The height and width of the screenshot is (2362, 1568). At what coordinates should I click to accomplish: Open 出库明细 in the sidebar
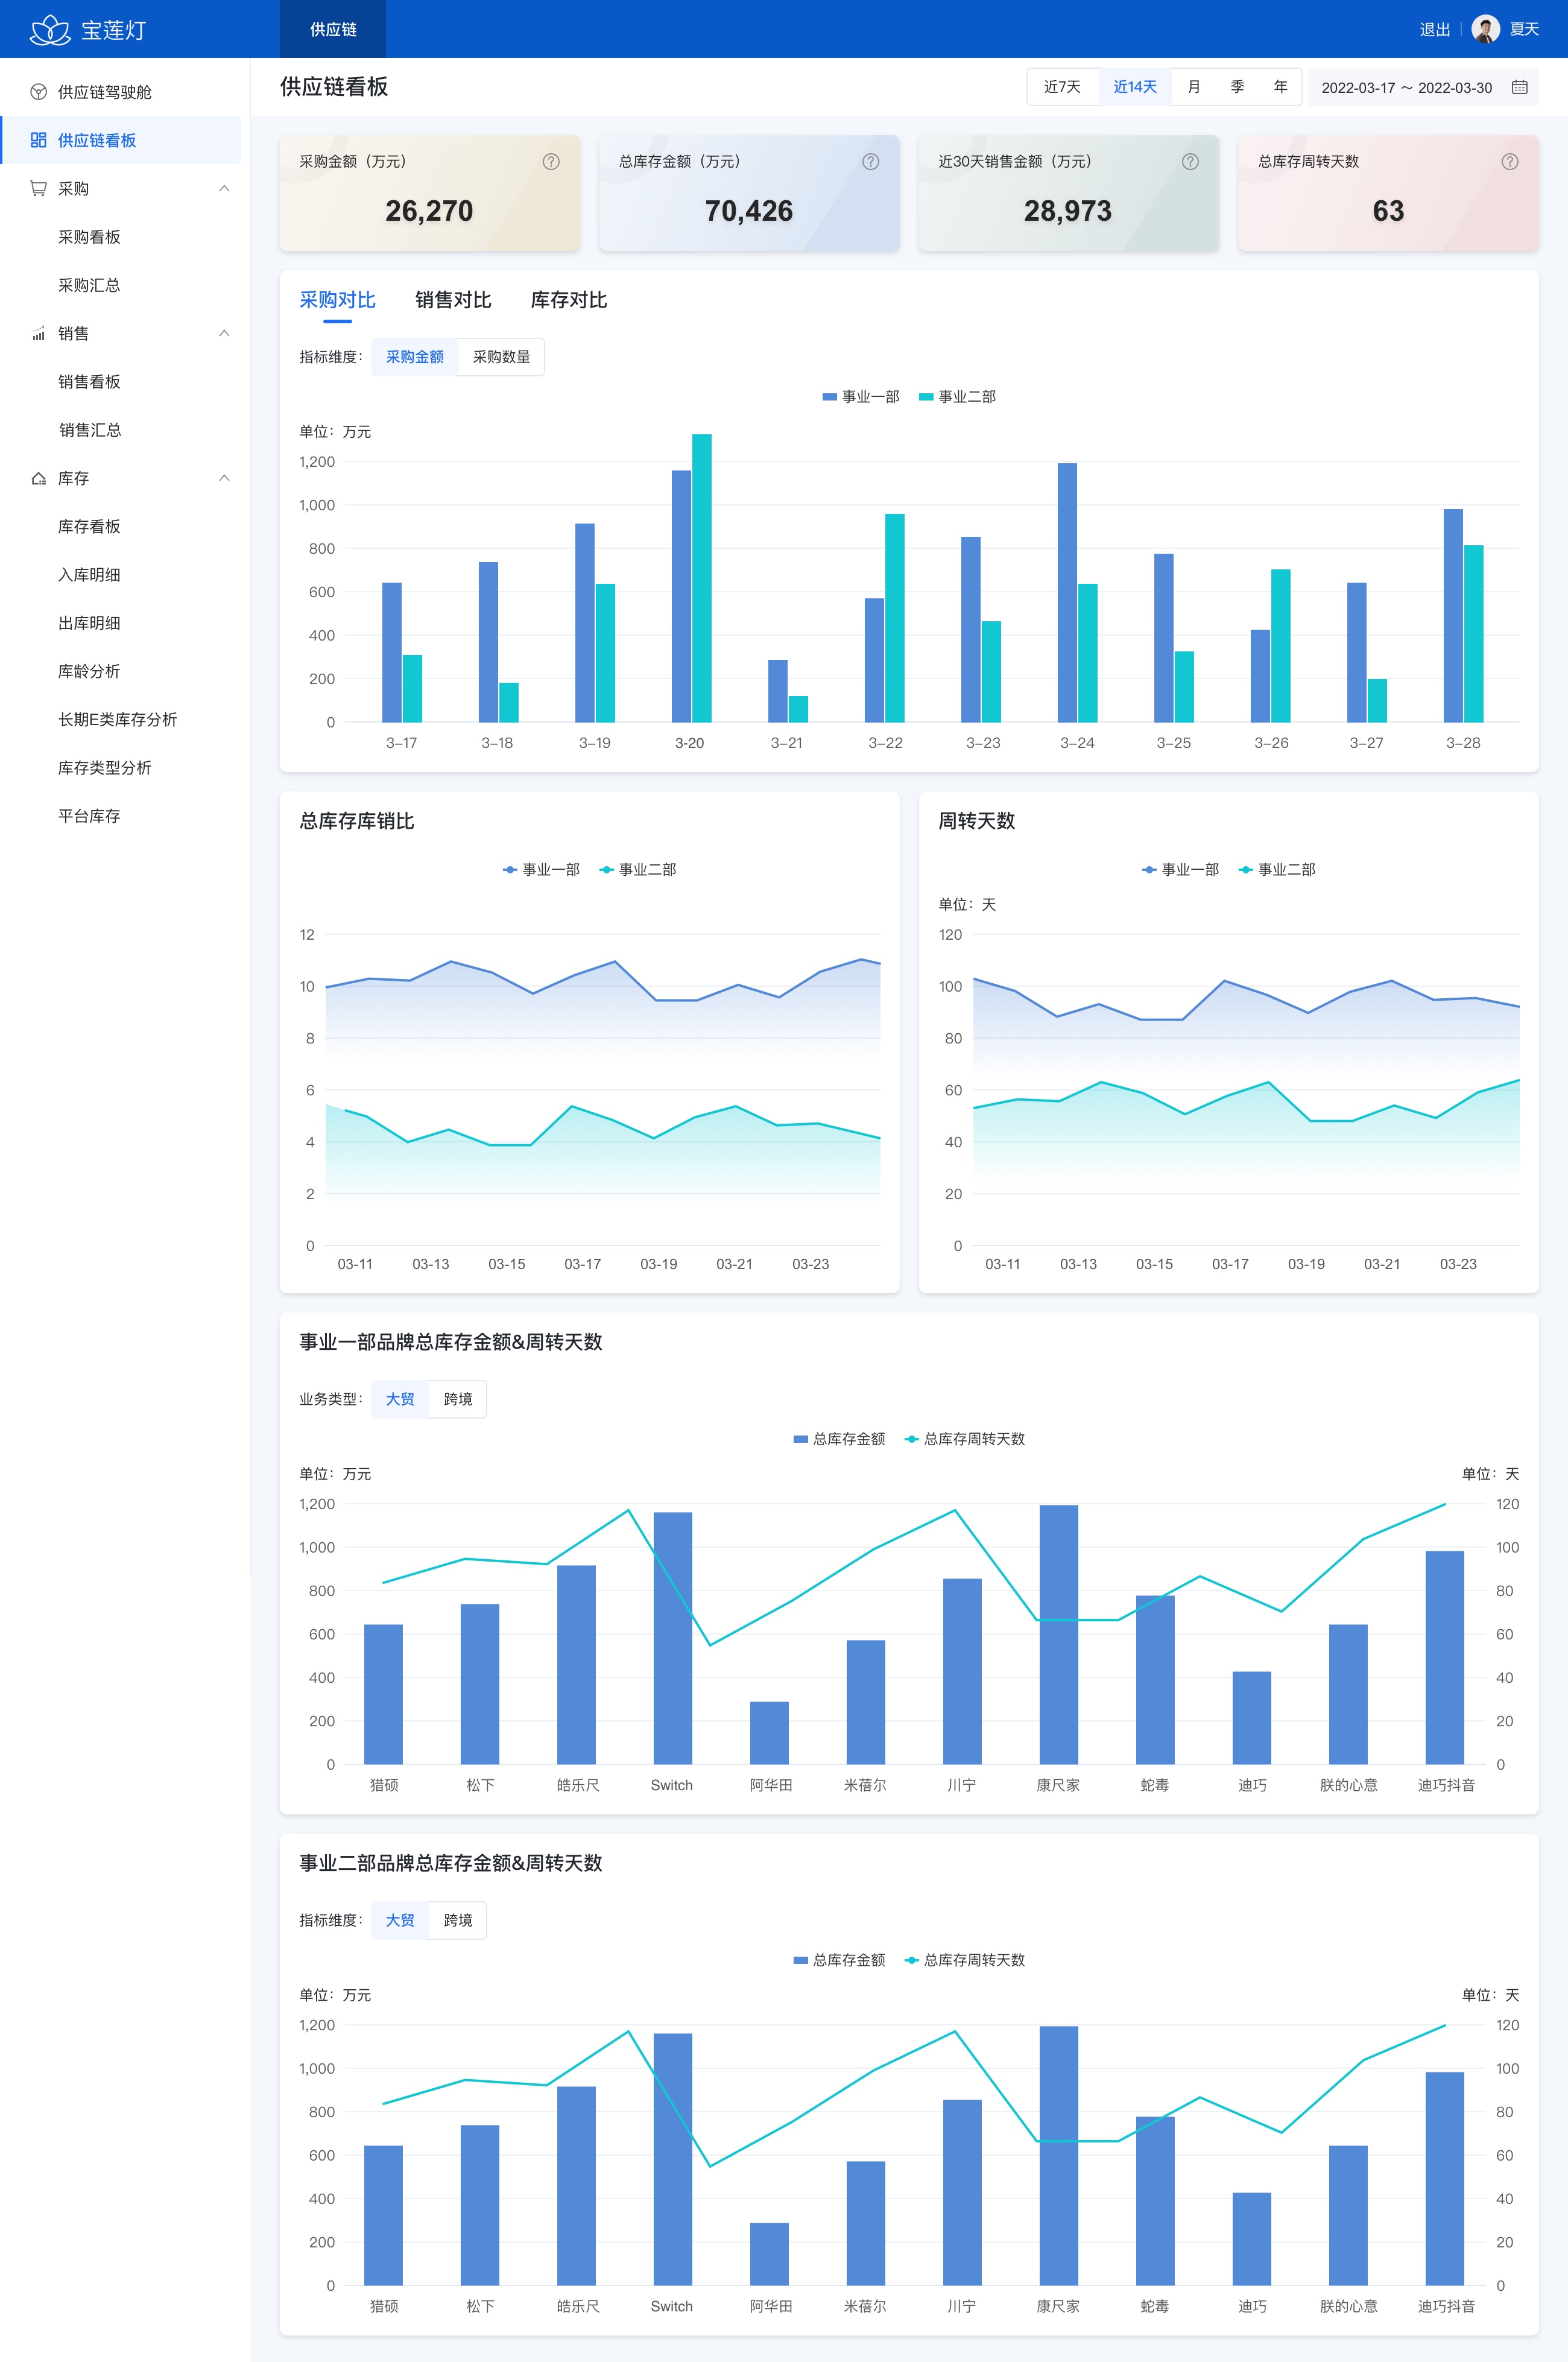click(x=121, y=623)
